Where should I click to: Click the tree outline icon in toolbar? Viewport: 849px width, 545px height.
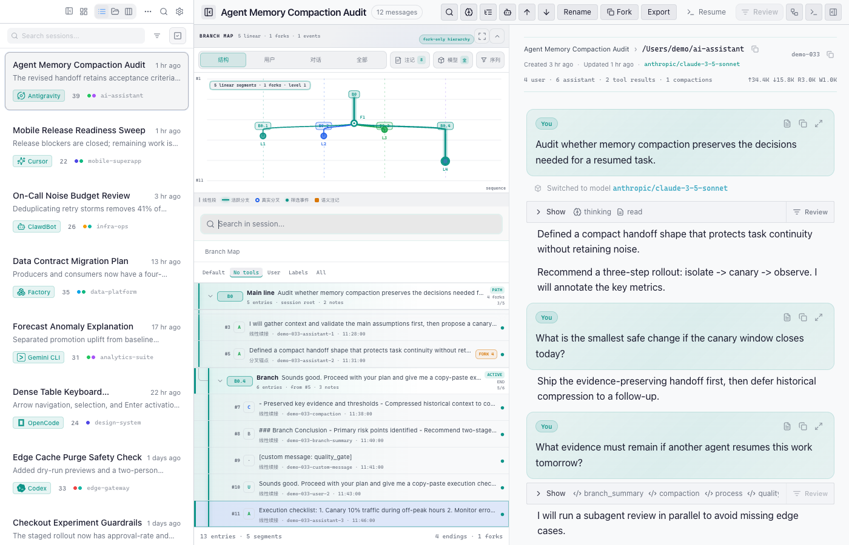[488, 12]
